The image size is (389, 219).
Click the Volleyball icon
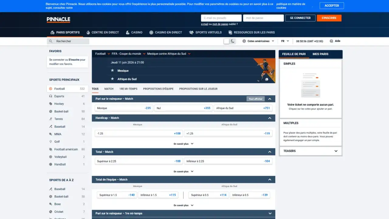click(x=51, y=157)
